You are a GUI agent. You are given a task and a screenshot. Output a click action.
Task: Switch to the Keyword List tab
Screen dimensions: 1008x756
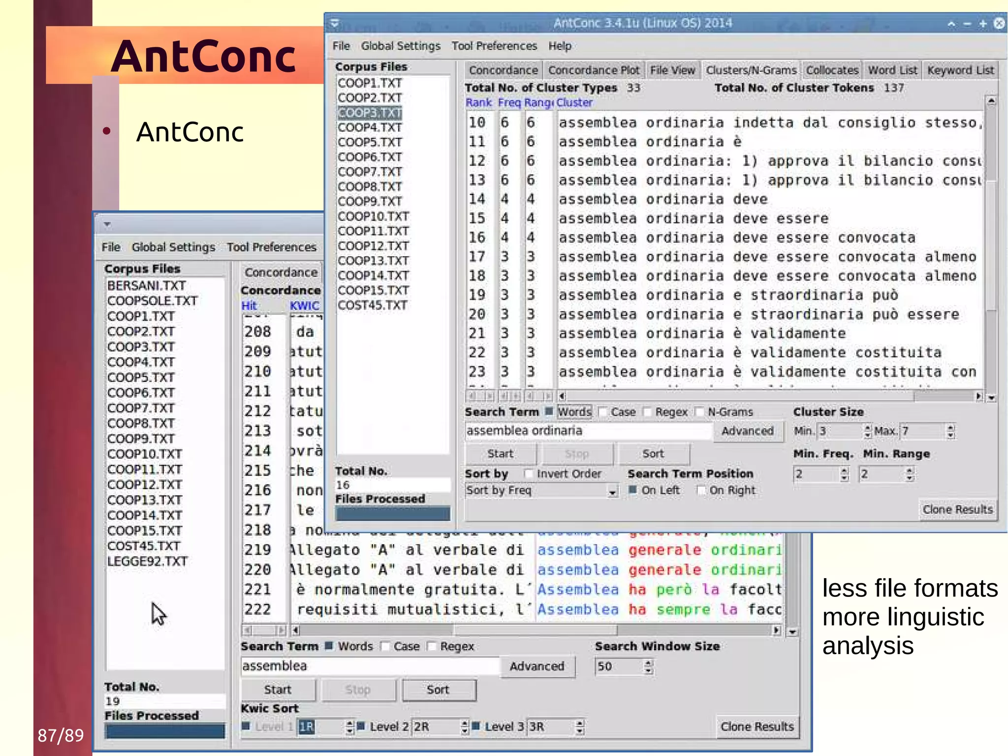960,70
